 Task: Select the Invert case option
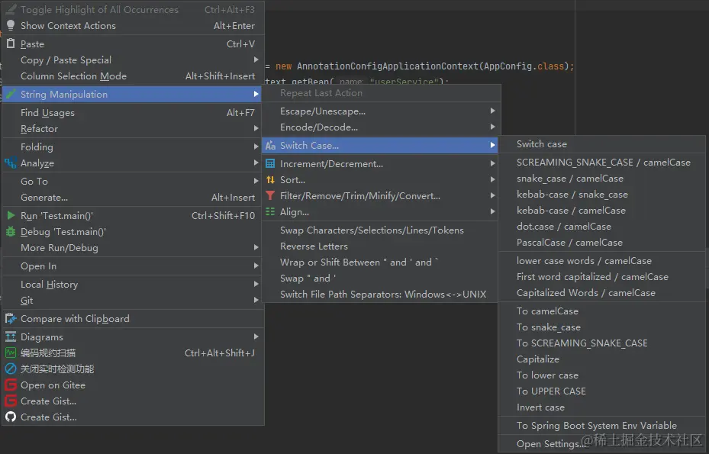coord(540,407)
